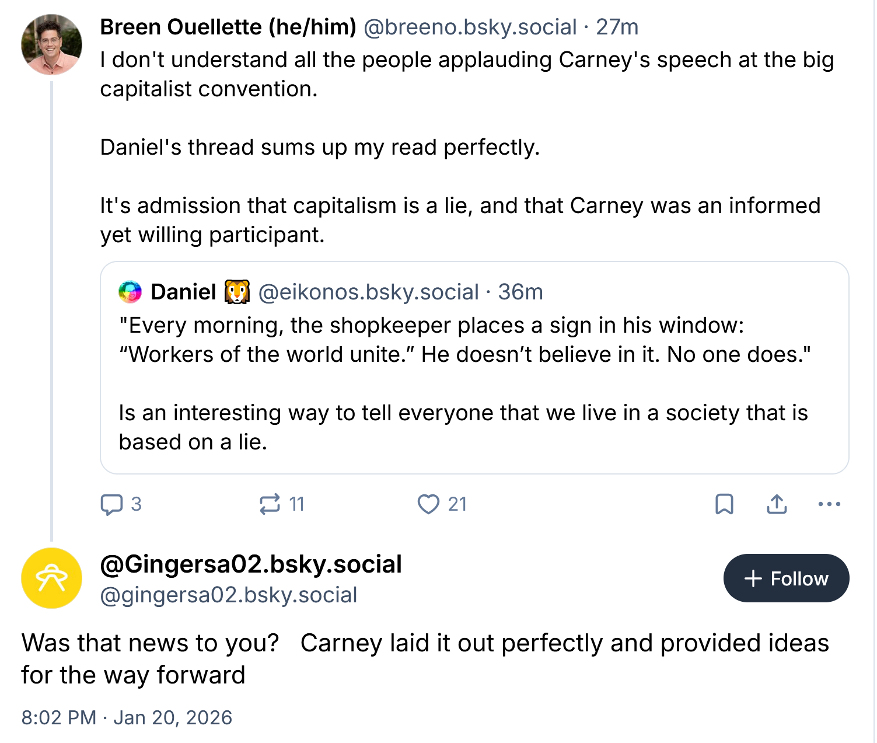Click the reply speech bubble icon

111,504
